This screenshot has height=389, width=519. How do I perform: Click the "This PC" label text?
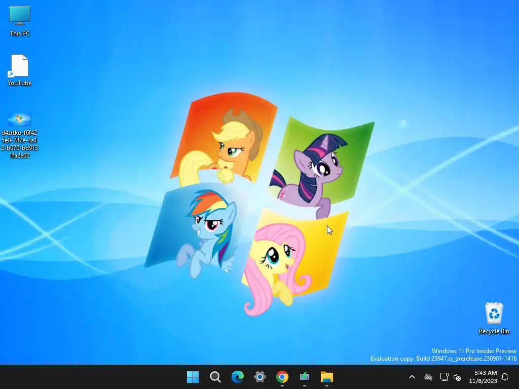point(20,33)
